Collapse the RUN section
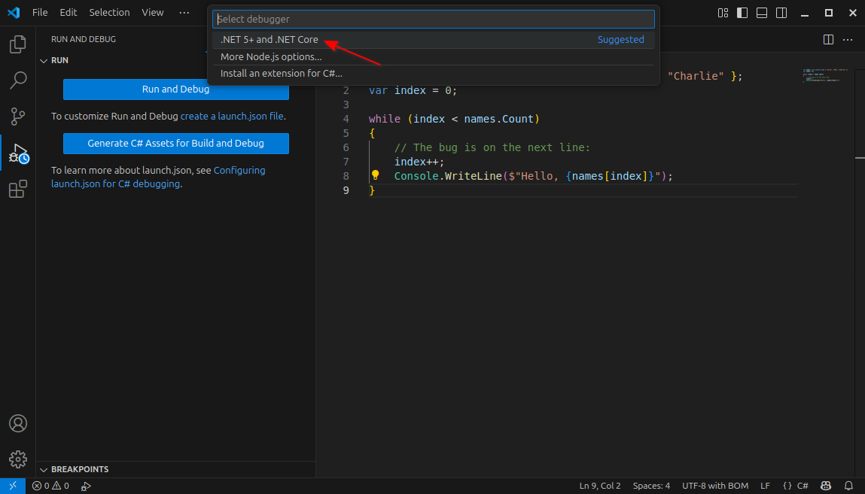Screen dimensions: 865x494 [44, 61]
